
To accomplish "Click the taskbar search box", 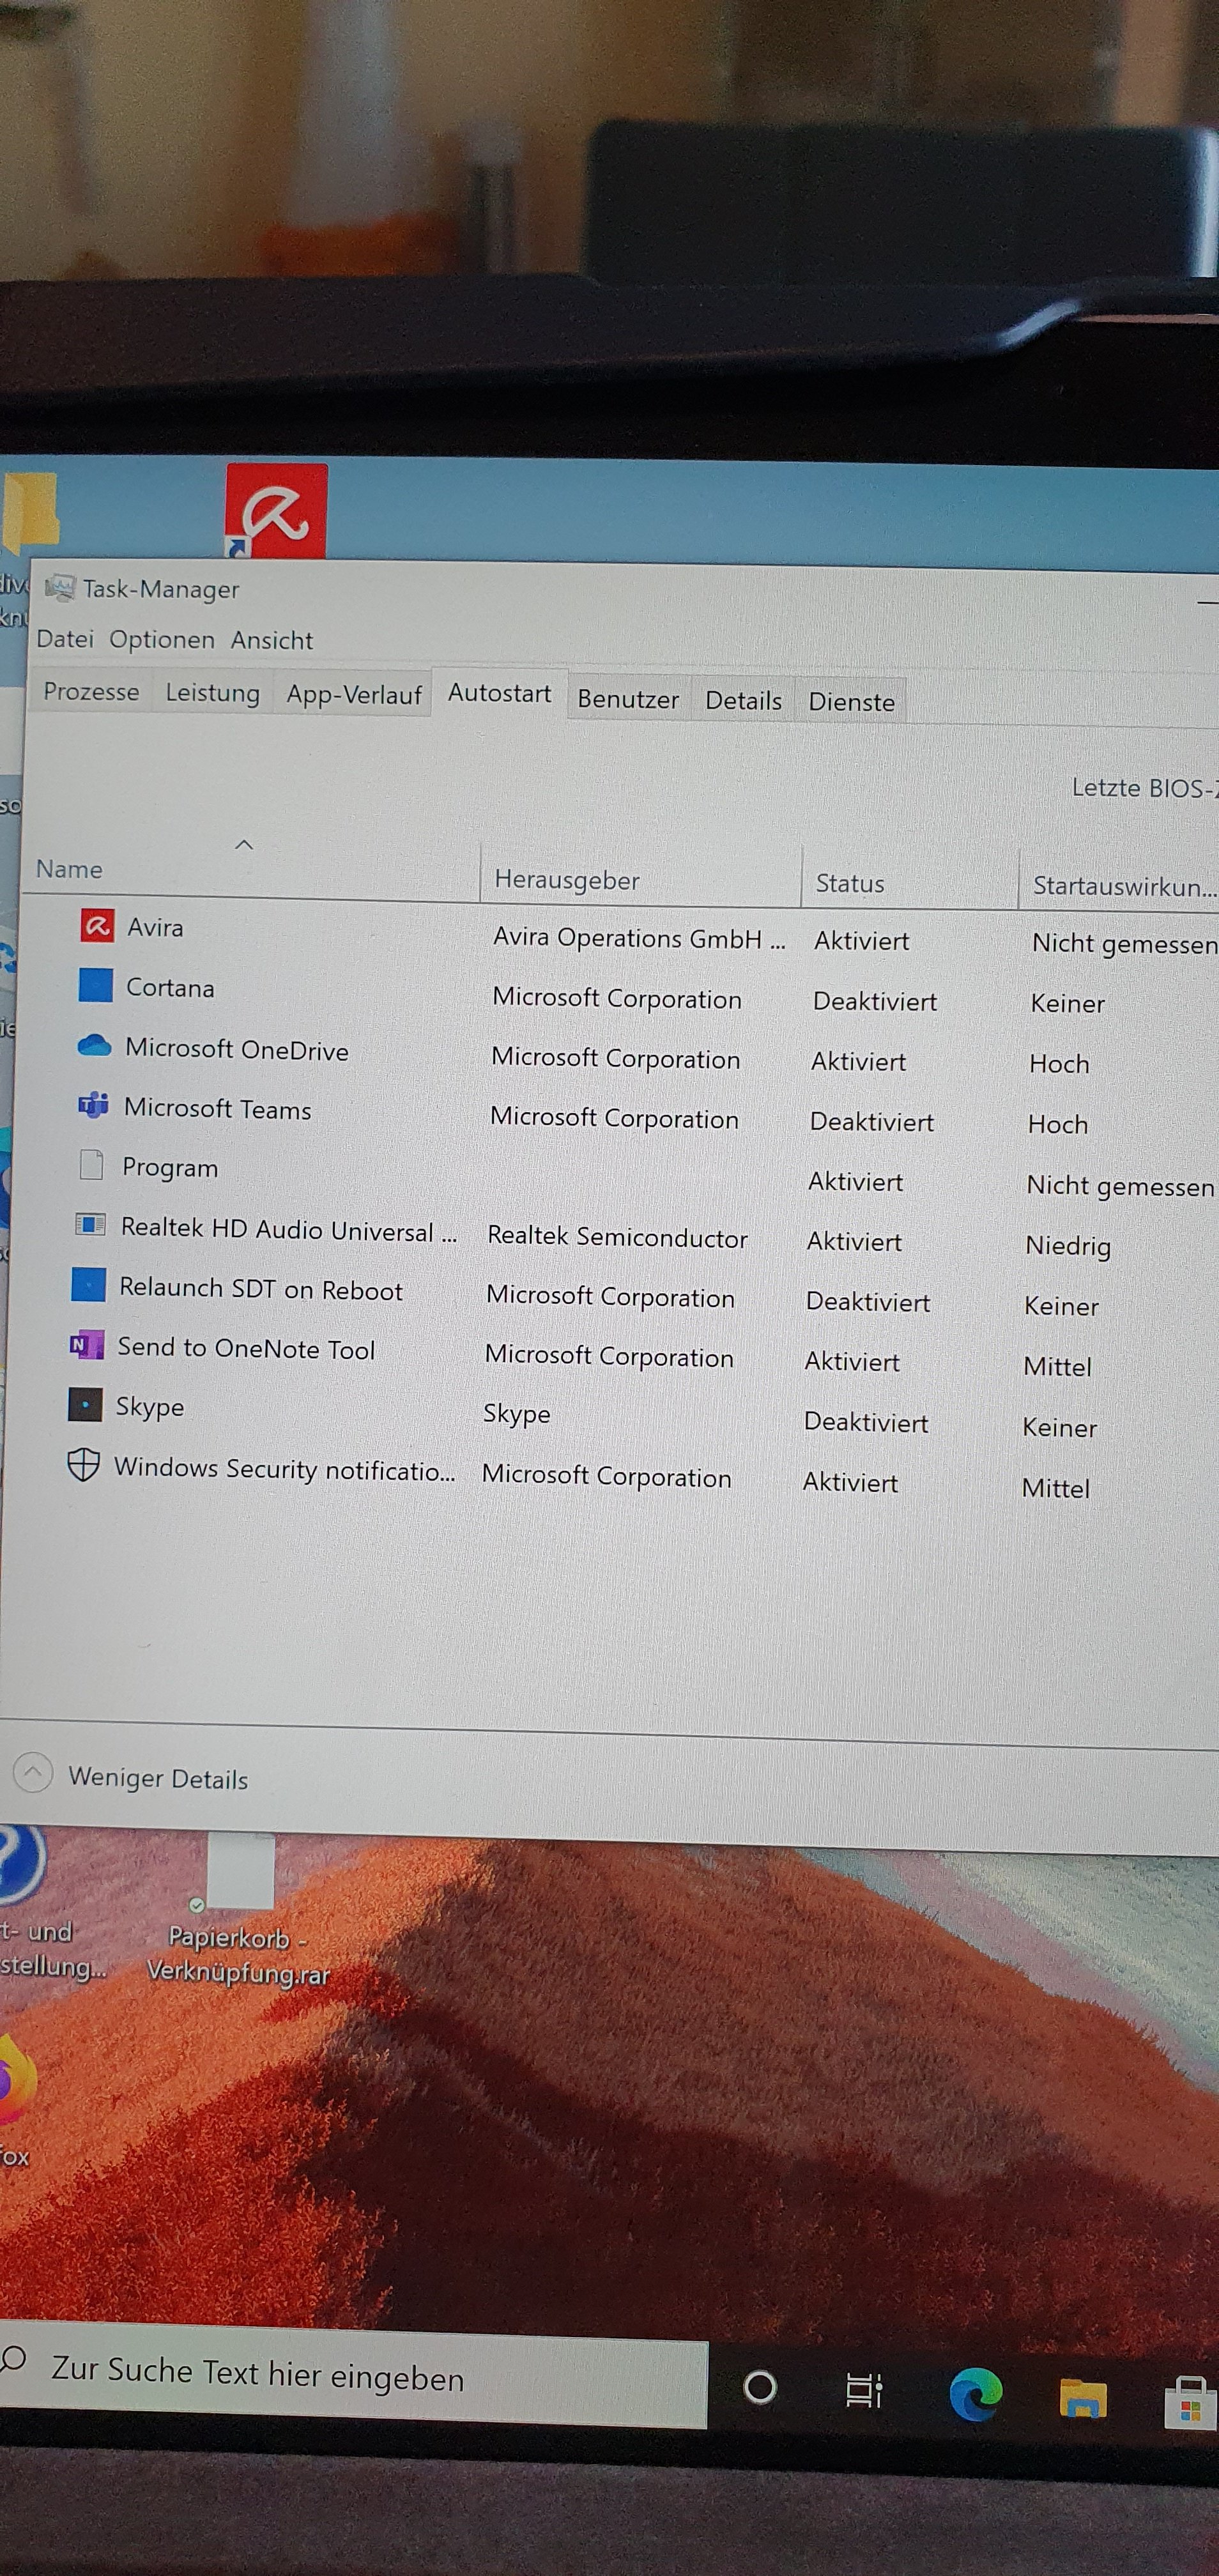I will 354,2376.
